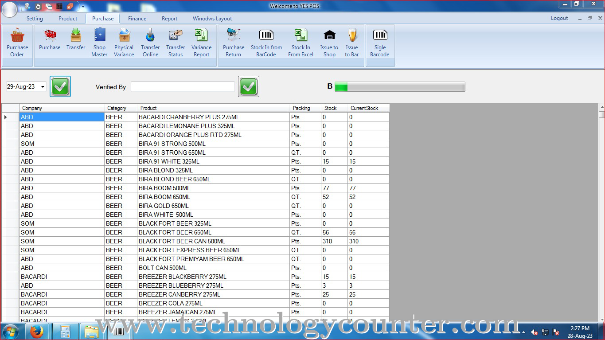Select row header of first grid row
Image resolution: width=605 pixels, height=340 pixels.
tap(10, 117)
